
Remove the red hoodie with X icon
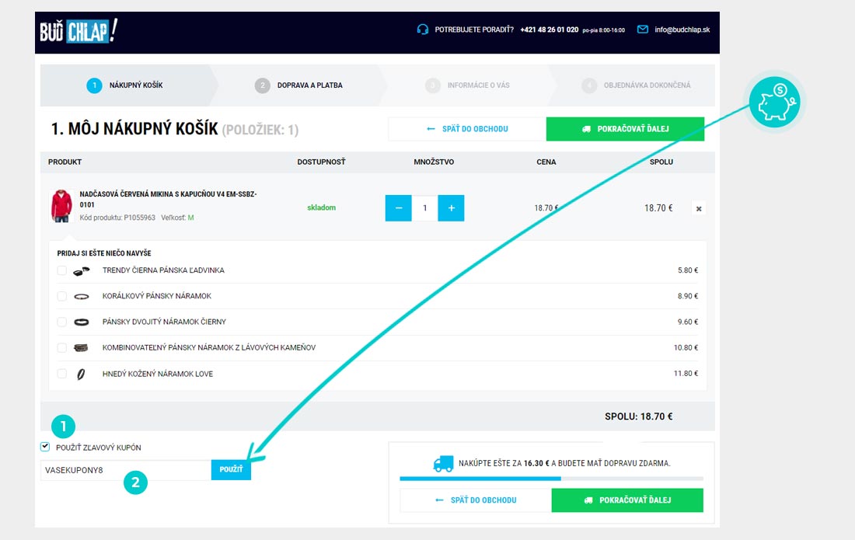(698, 209)
